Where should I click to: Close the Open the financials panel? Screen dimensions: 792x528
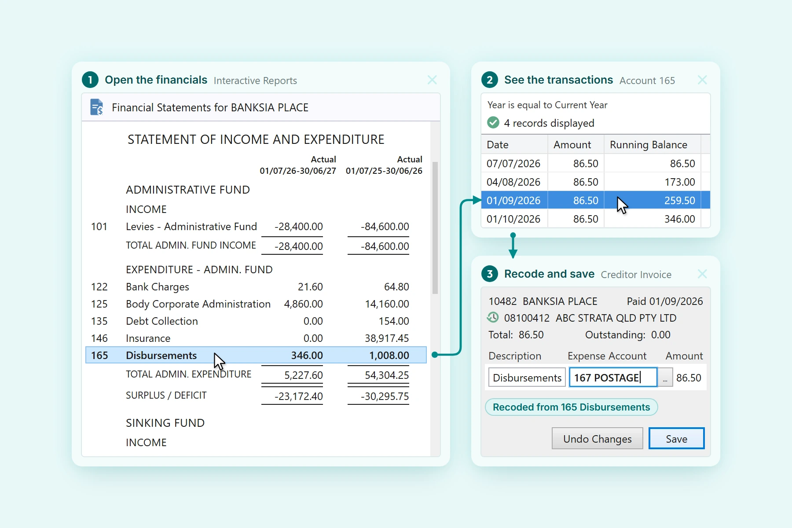[432, 80]
